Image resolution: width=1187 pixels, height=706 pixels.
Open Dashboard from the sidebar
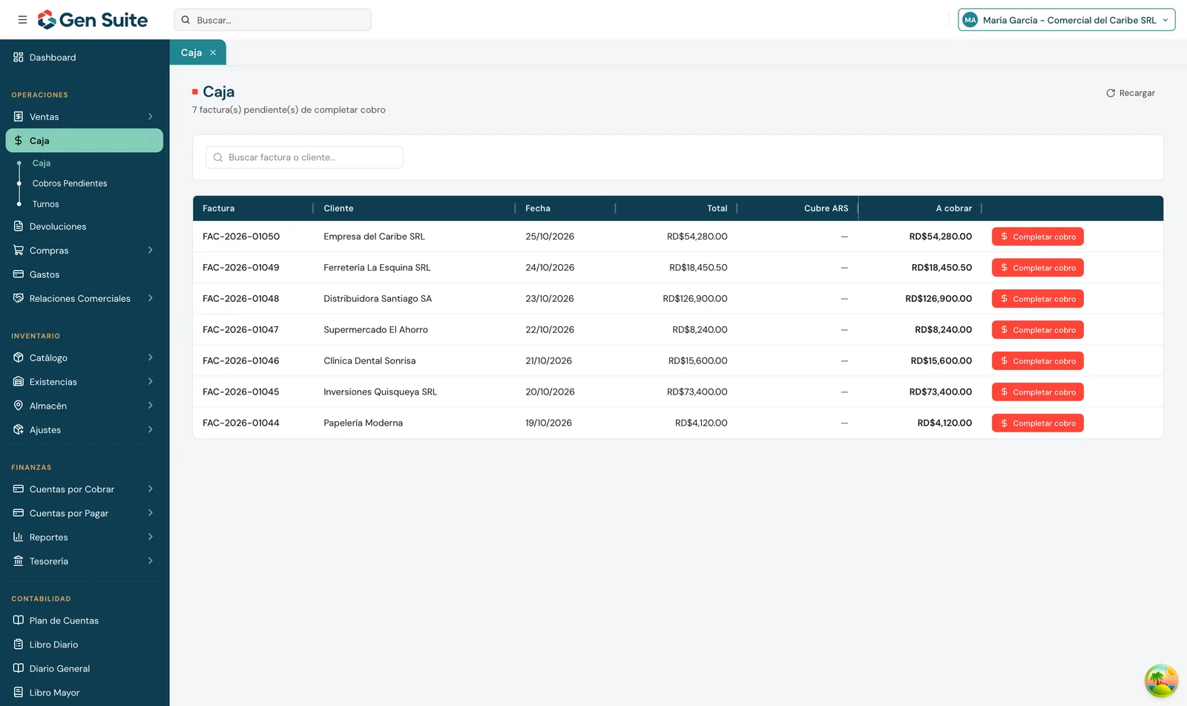[85, 57]
